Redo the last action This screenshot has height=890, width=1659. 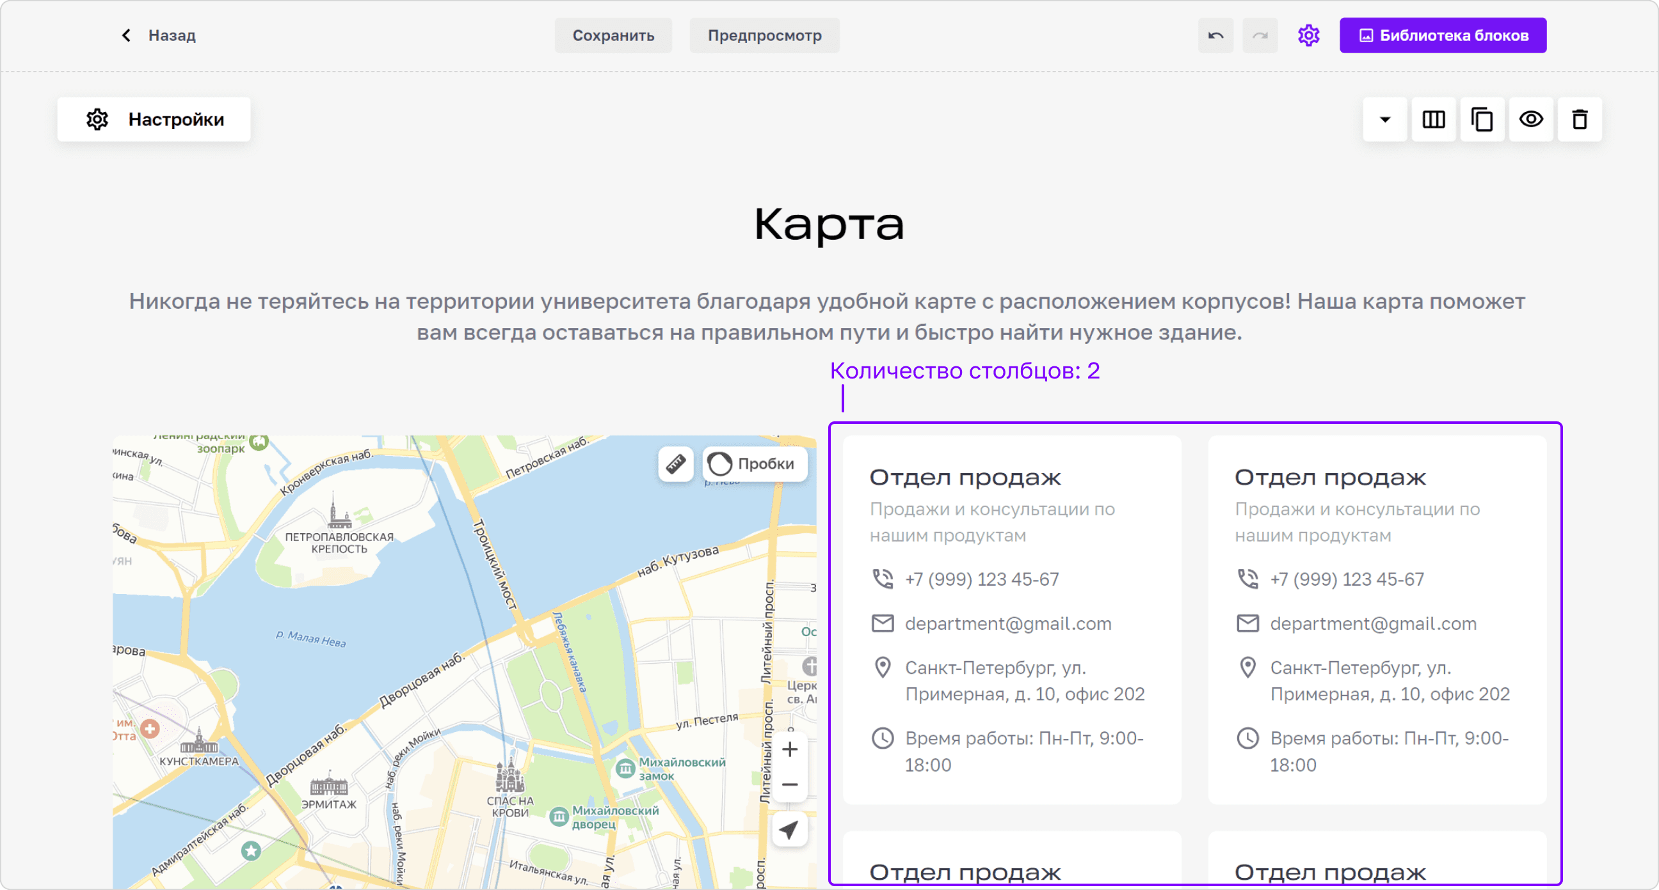(1260, 35)
